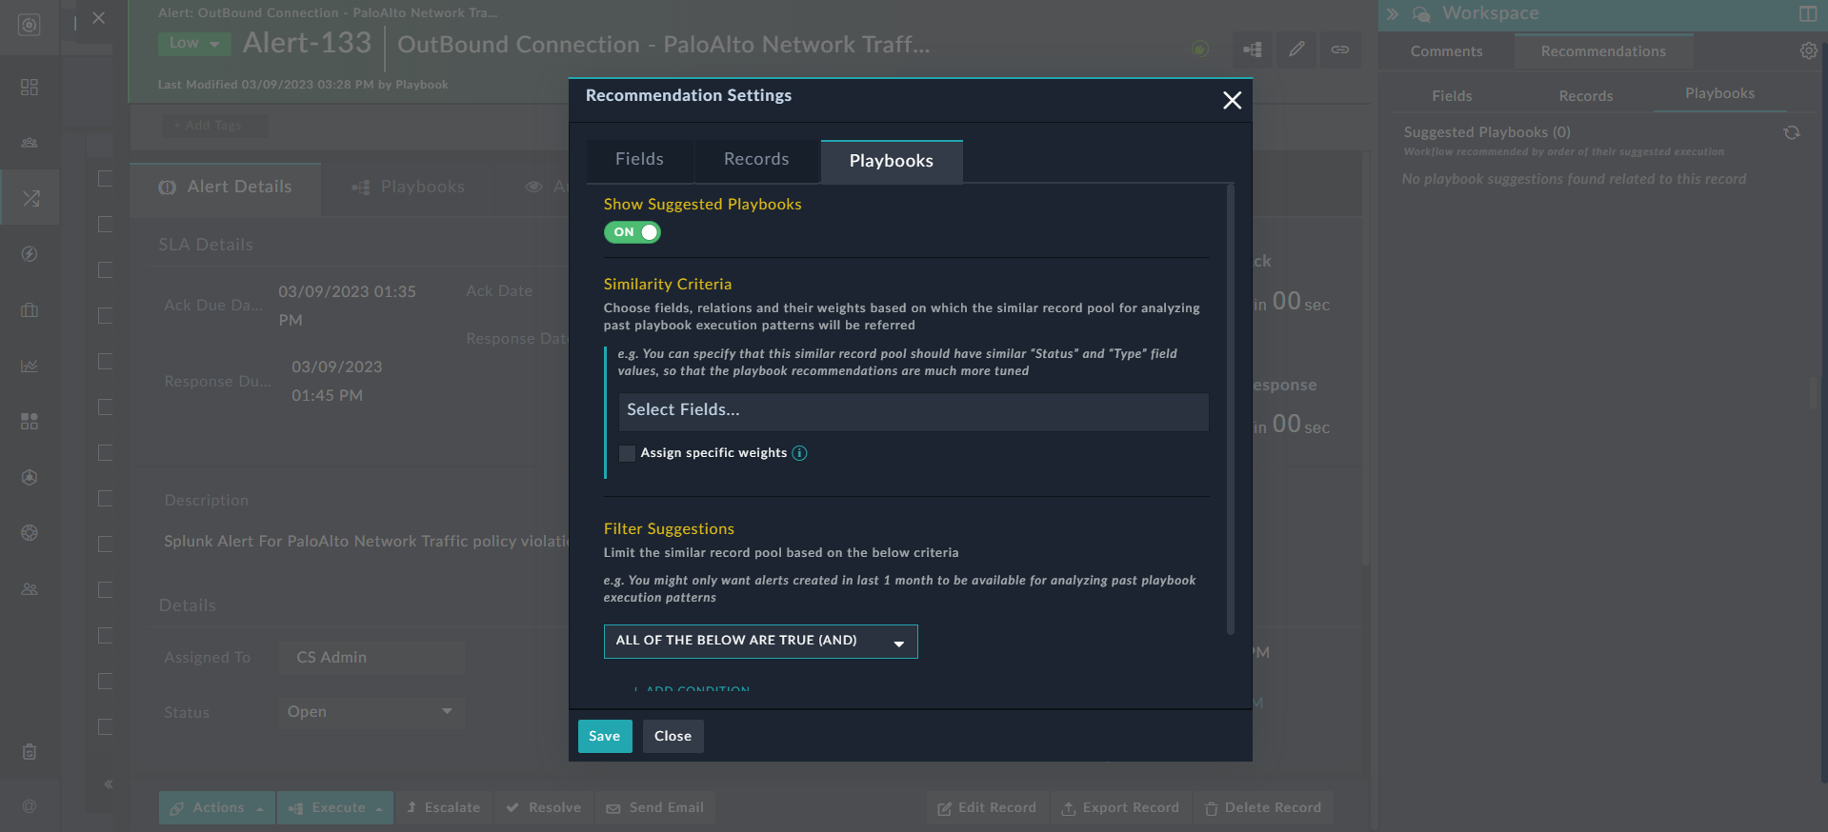Click the link chain icon in alert header

pos(1340,50)
